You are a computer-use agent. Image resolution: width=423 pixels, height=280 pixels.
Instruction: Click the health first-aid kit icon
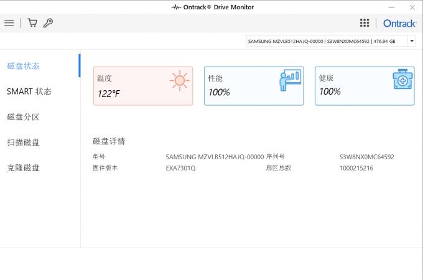(402, 79)
